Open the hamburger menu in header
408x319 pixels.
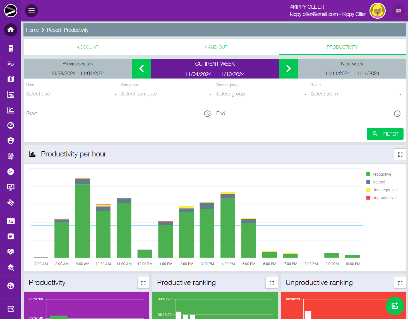click(x=32, y=11)
